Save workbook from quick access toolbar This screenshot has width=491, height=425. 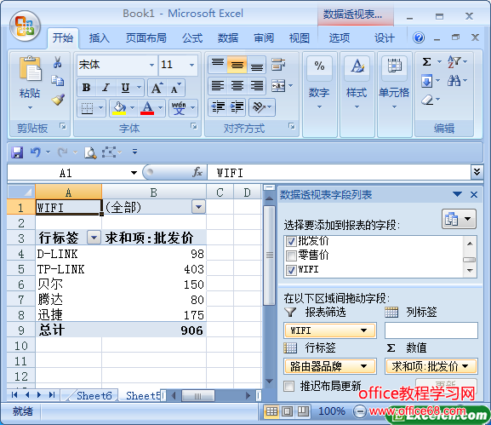(17, 152)
